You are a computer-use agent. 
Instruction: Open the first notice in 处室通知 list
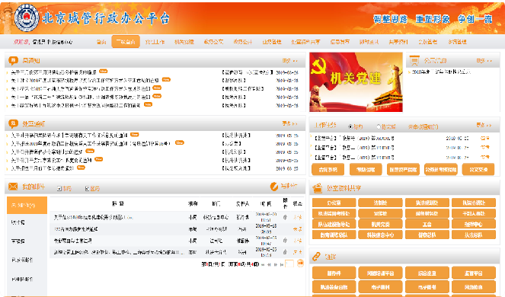click(x=69, y=135)
